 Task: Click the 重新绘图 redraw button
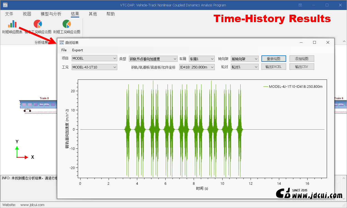click(274, 59)
